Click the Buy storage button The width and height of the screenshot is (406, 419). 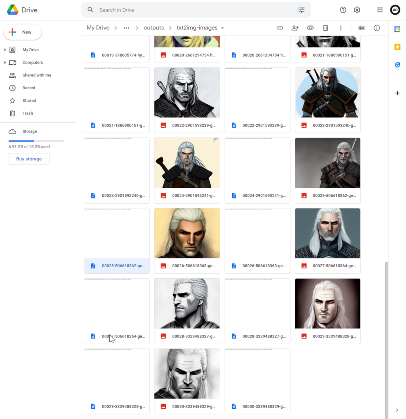(29, 159)
